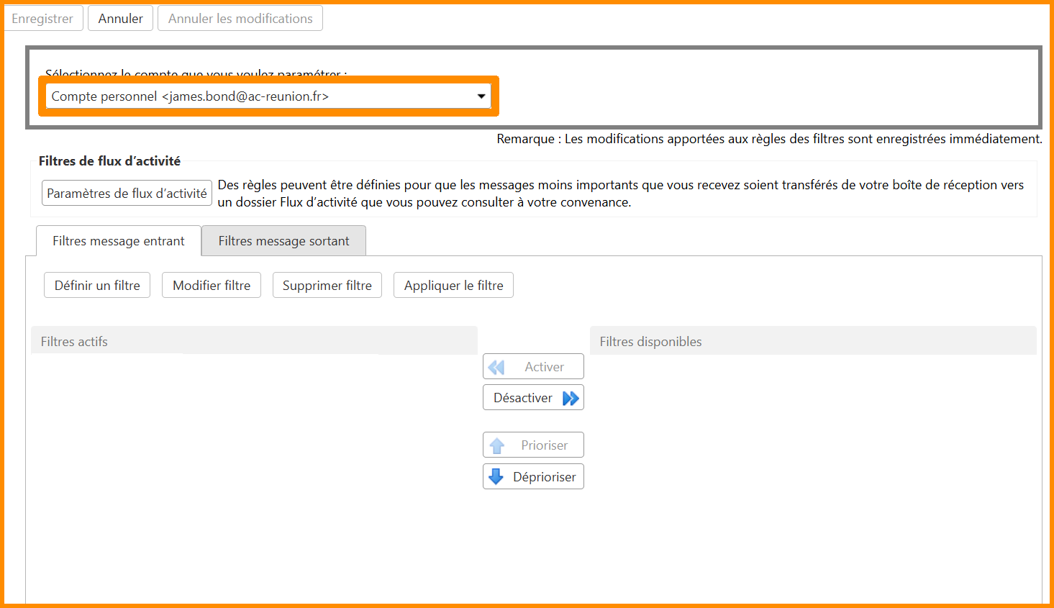Click the double right arrow Désactiver icon

[571, 398]
